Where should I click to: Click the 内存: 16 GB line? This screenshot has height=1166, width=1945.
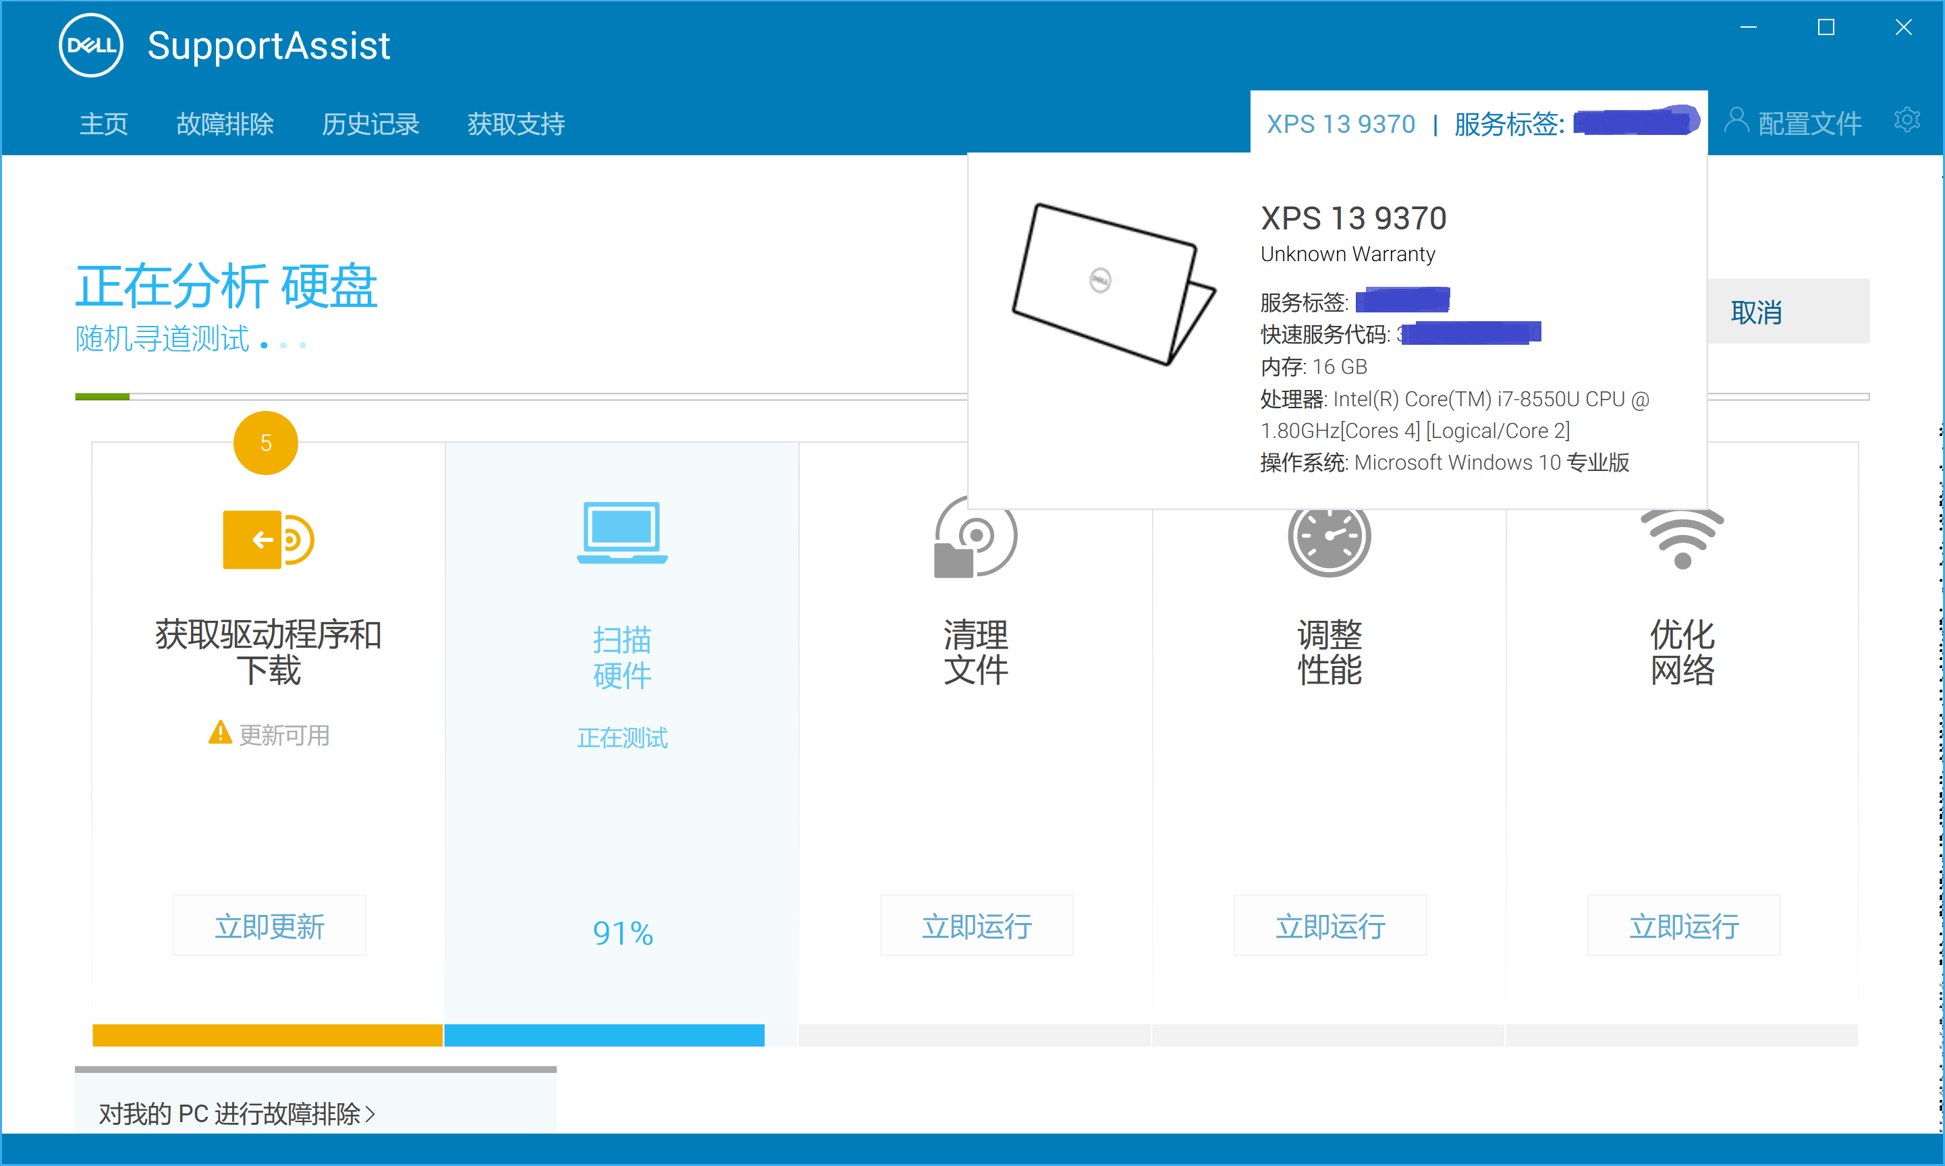tap(1314, 366)
